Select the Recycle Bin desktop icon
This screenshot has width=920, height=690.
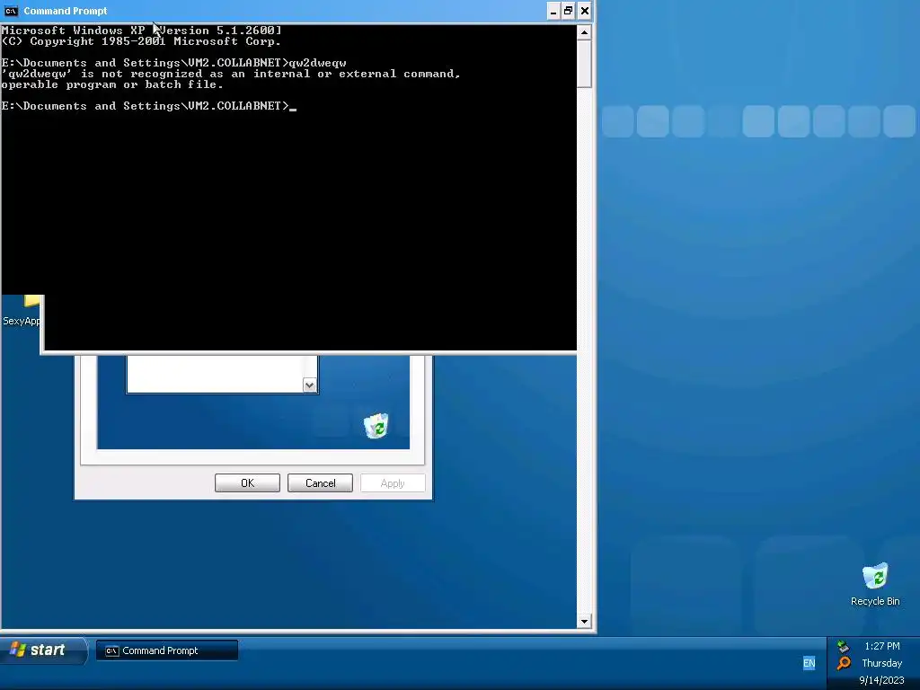pyautogui.click(x=875, y=584)
